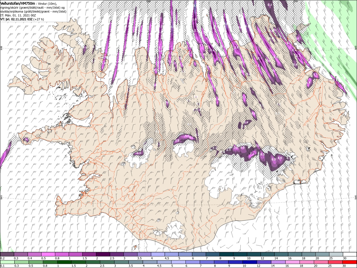Select the deep blue 10 swatch in lower legend
The height and width of the screenshot is (268, 357).
(x=250, y=262)
